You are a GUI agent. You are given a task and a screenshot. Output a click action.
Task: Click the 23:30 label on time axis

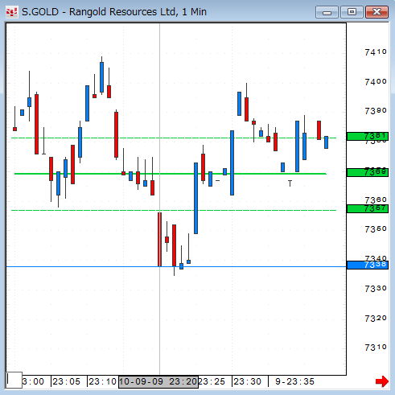tap(247, 381)
